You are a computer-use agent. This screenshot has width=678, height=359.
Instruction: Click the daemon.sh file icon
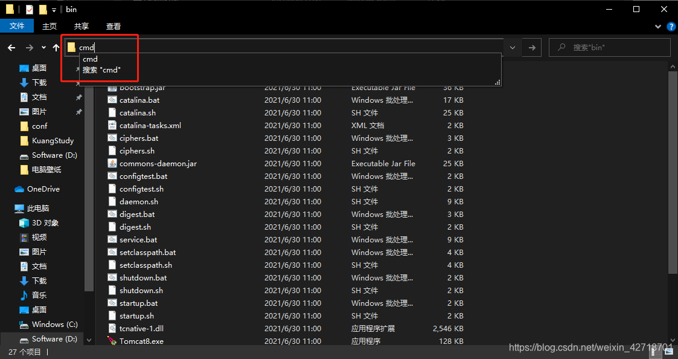(112, 201)
